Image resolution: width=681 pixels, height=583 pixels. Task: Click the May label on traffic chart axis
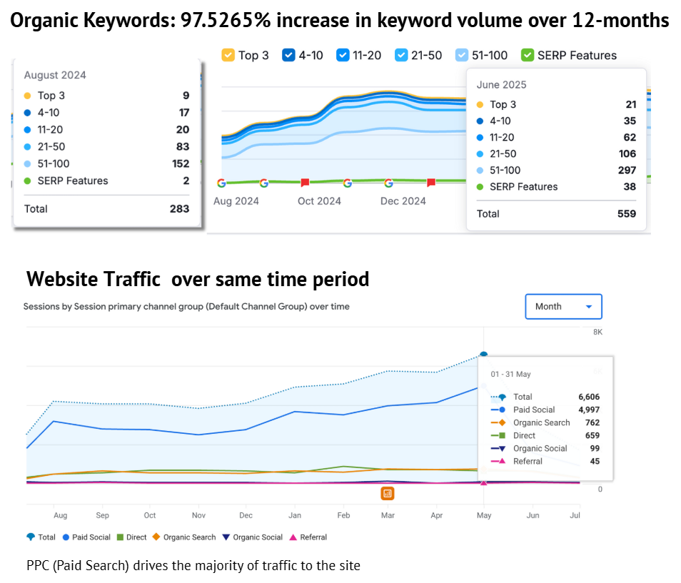[x=484, y=515]
